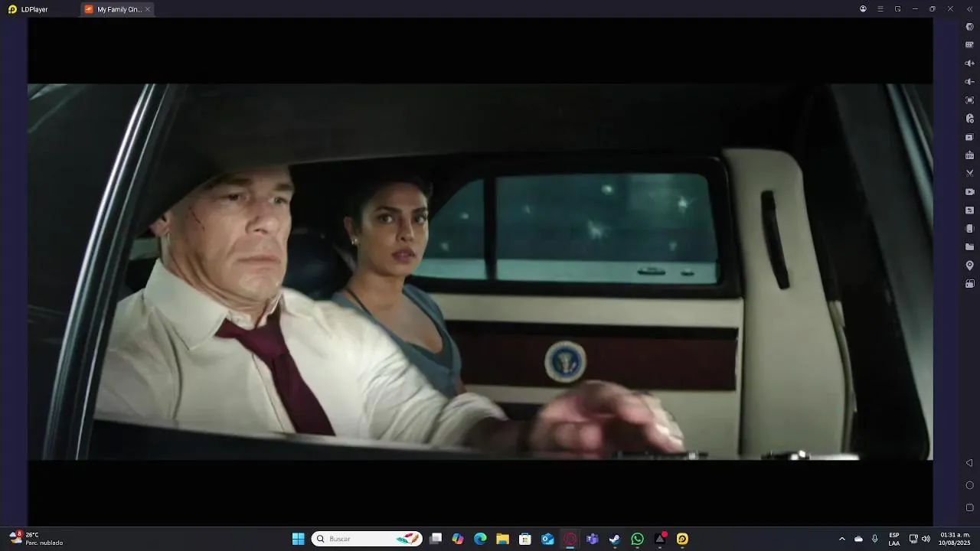Open LDPlayer account profile icon
This screenshot has width=980, height=551.
[863, 9]
